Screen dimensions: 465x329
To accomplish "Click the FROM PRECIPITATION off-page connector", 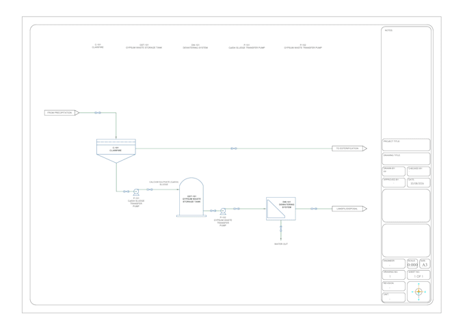I will coord(62,113).
